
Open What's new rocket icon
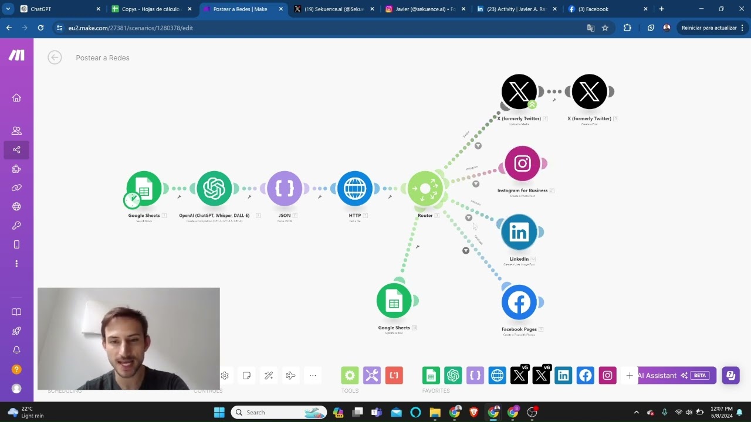[x=16, y=331]
